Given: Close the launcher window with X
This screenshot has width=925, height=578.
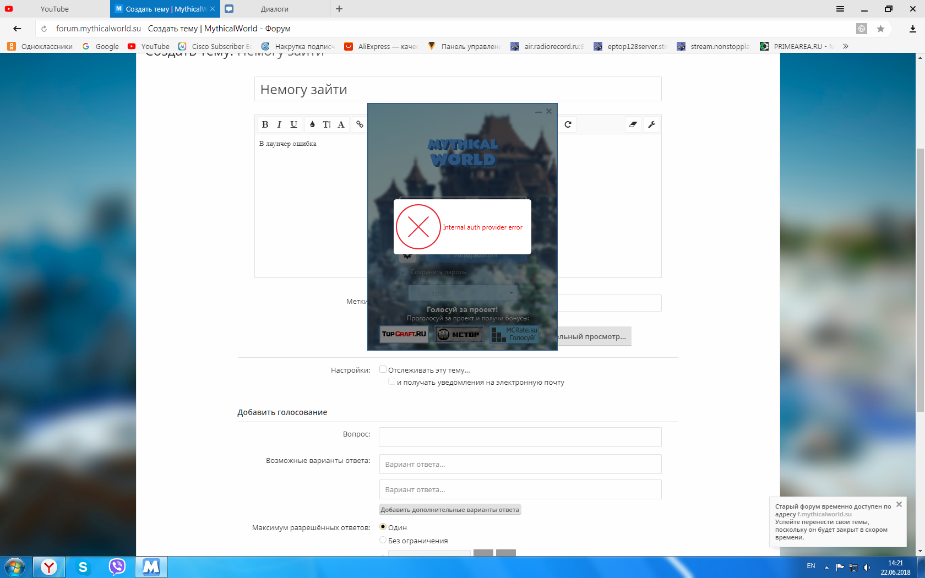Looking at the screenshot, I should [548, 111].
